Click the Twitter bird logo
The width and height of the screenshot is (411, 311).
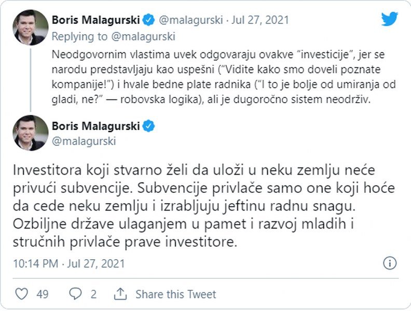point(389,19)
